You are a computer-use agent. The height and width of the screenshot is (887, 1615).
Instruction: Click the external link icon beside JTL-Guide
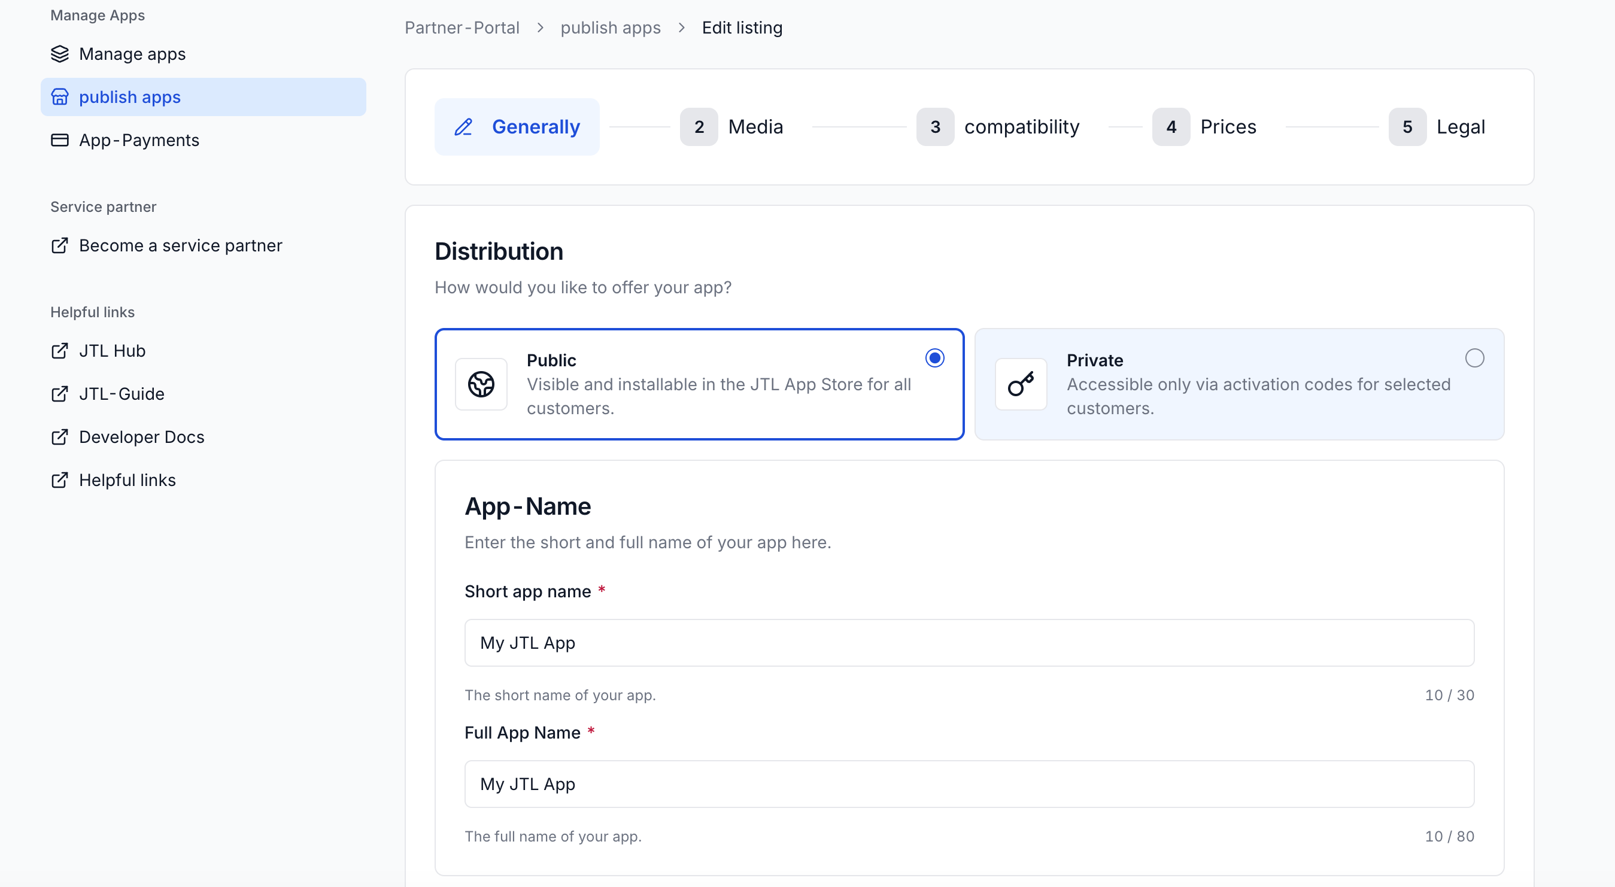click(x=59, y=394)
